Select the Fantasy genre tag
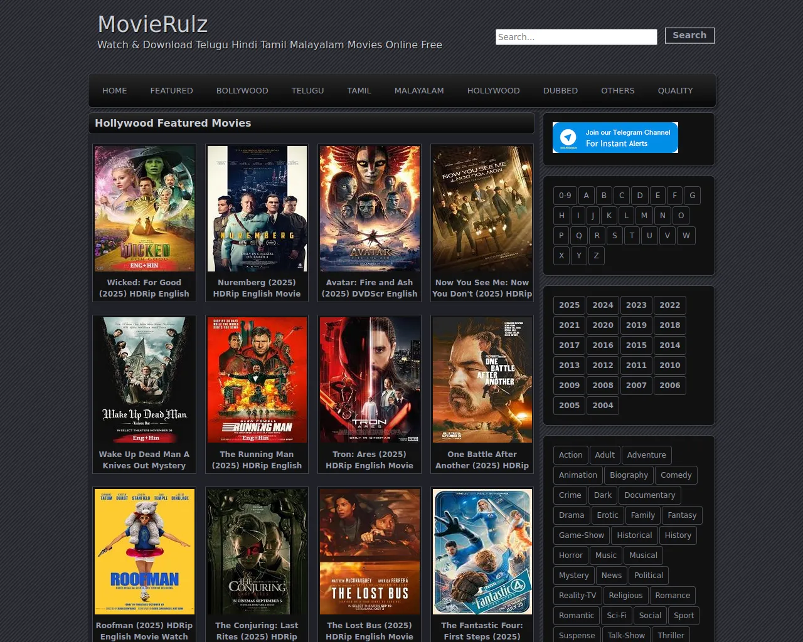The width and height of the screenshot is (803, 642). pos(682,515)
